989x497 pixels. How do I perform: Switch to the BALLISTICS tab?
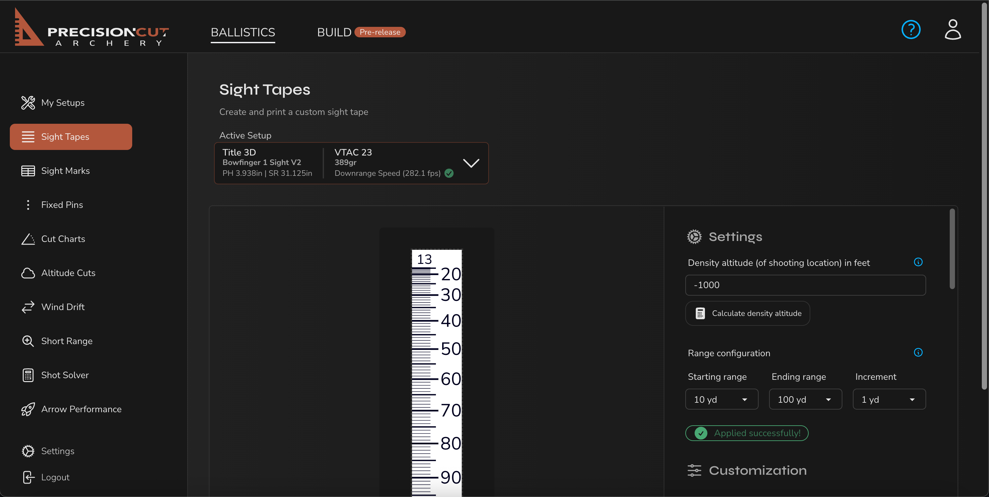coord(243,32)
